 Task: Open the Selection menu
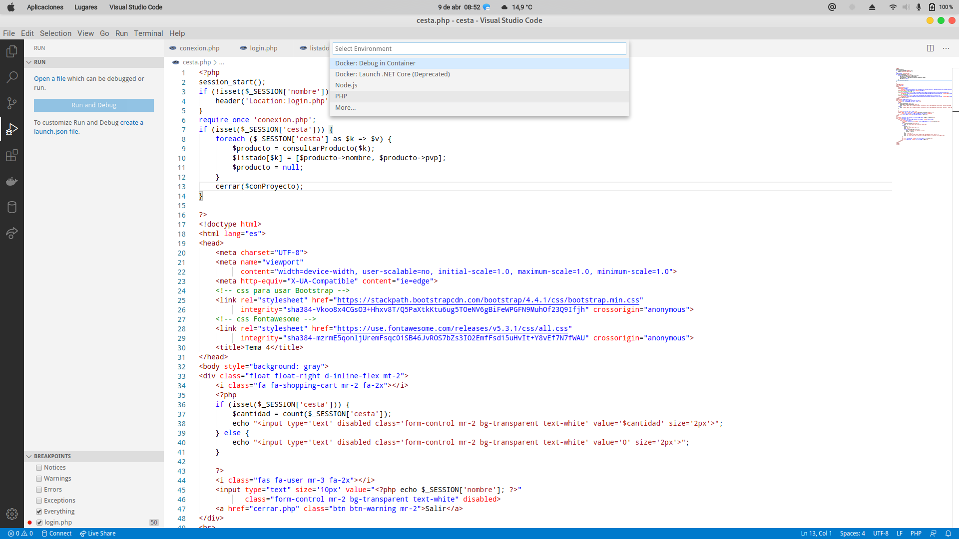[x=55, y=33]
